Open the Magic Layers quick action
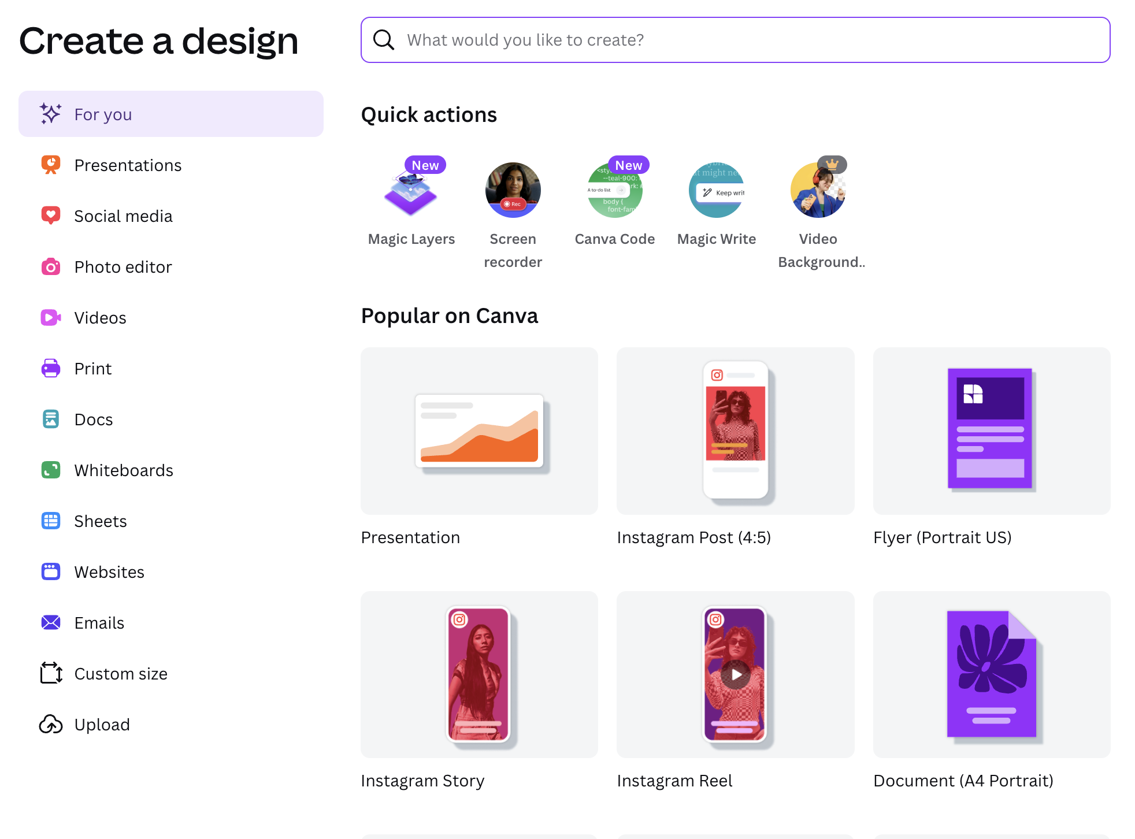The image size is (1135, 839). tap(411, 190)
